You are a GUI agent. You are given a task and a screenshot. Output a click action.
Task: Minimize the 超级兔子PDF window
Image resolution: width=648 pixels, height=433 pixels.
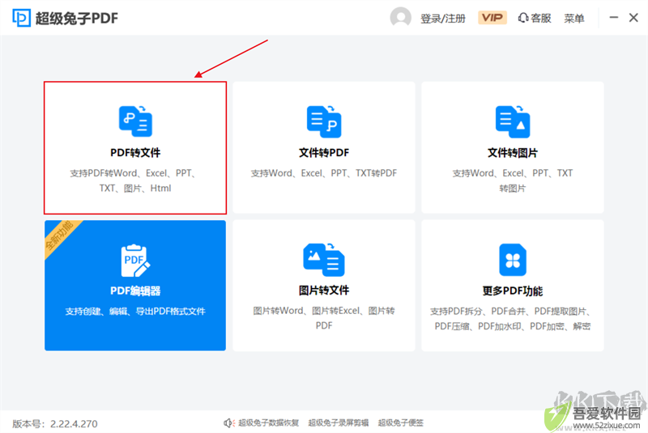[614, 17]
